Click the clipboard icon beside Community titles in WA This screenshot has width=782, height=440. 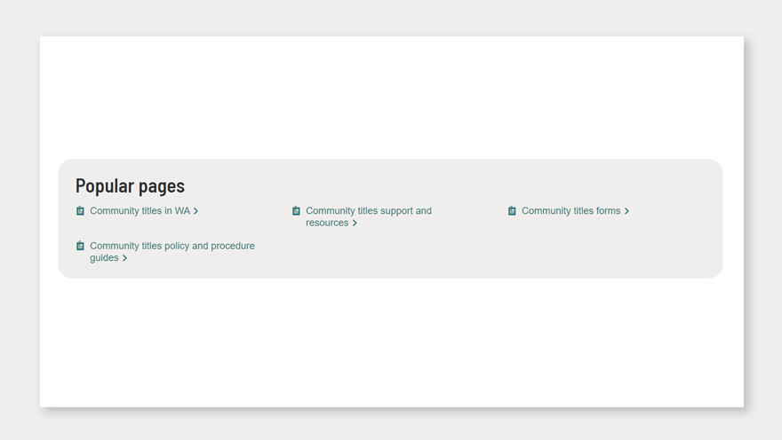point(80,211)
